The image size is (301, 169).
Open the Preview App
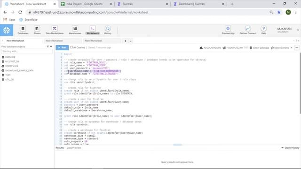(x=228, y=30)
